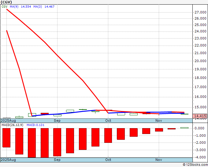
Task: Click the 21.000 price axis label
Action: pos(200,53)
